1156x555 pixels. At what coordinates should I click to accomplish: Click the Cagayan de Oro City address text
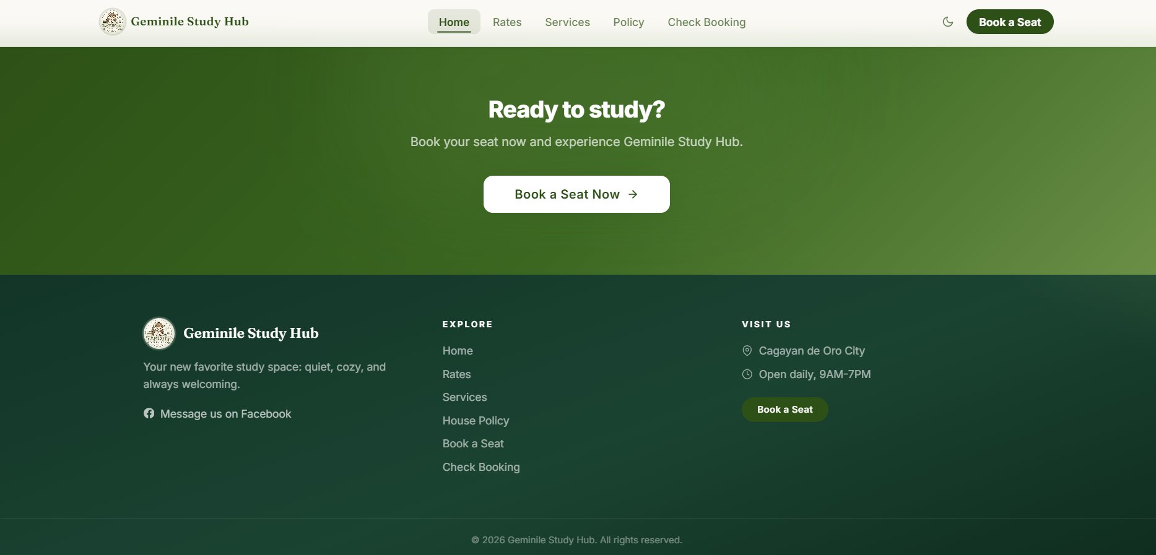tap(812, 351)
